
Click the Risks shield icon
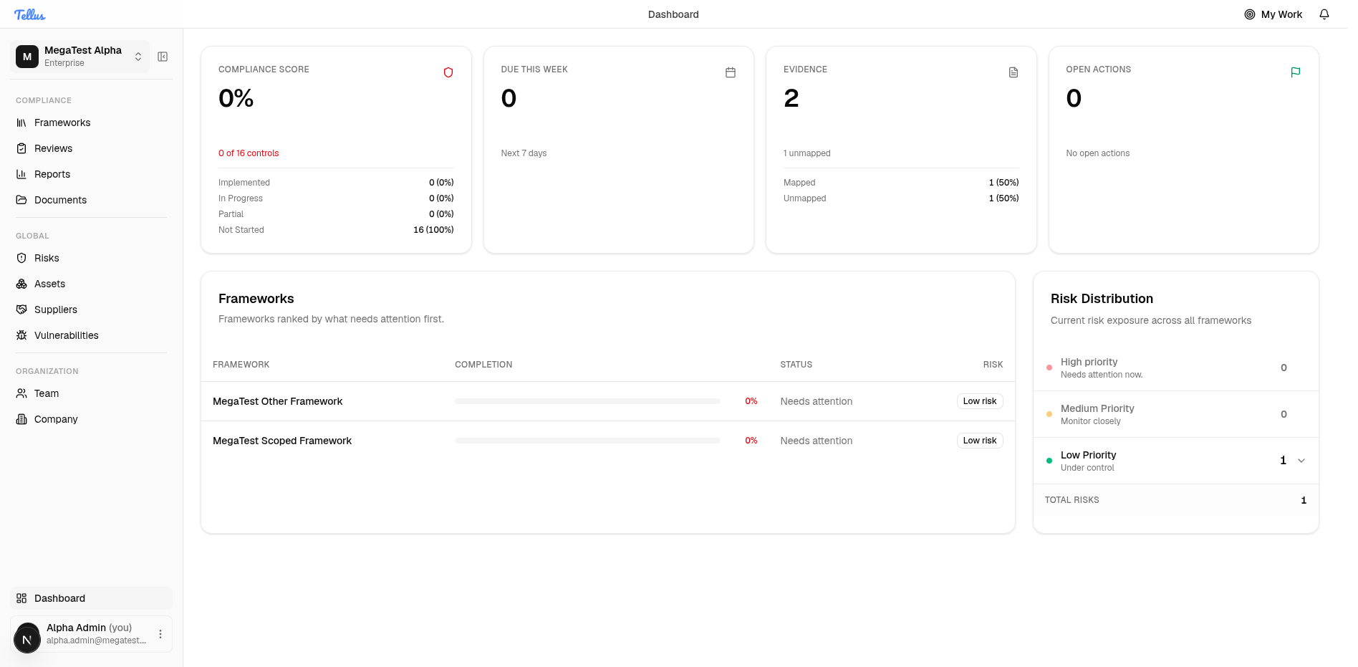(21, 258)
